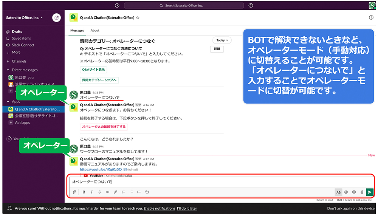The width and height of the screenshot is (378, 214).
Task: Open help question mark icon
Action: 251,5
